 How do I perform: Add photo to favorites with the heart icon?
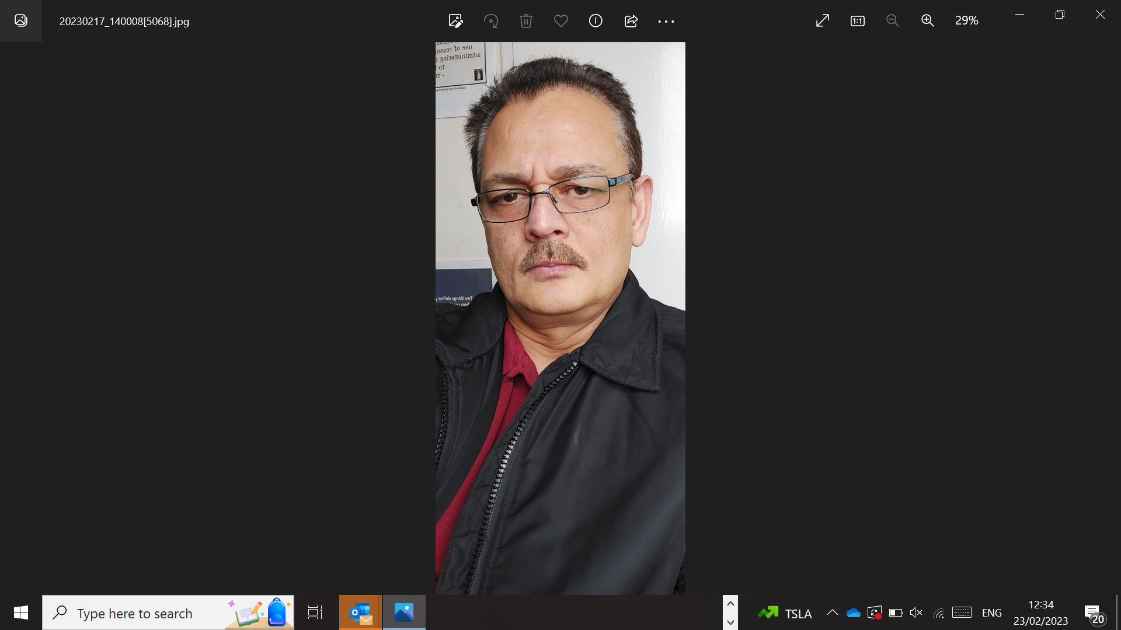coord(560,21)
